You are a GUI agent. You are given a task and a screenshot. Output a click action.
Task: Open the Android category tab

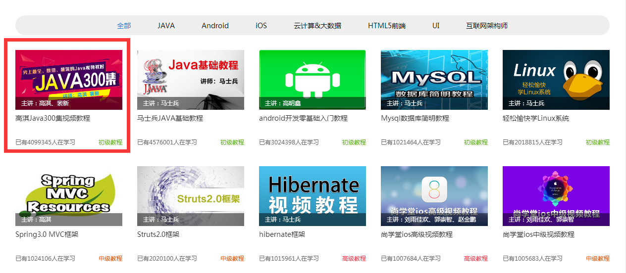215,26
